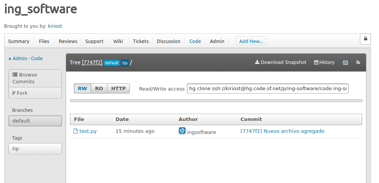Open the Support tab

coord(94,41)
